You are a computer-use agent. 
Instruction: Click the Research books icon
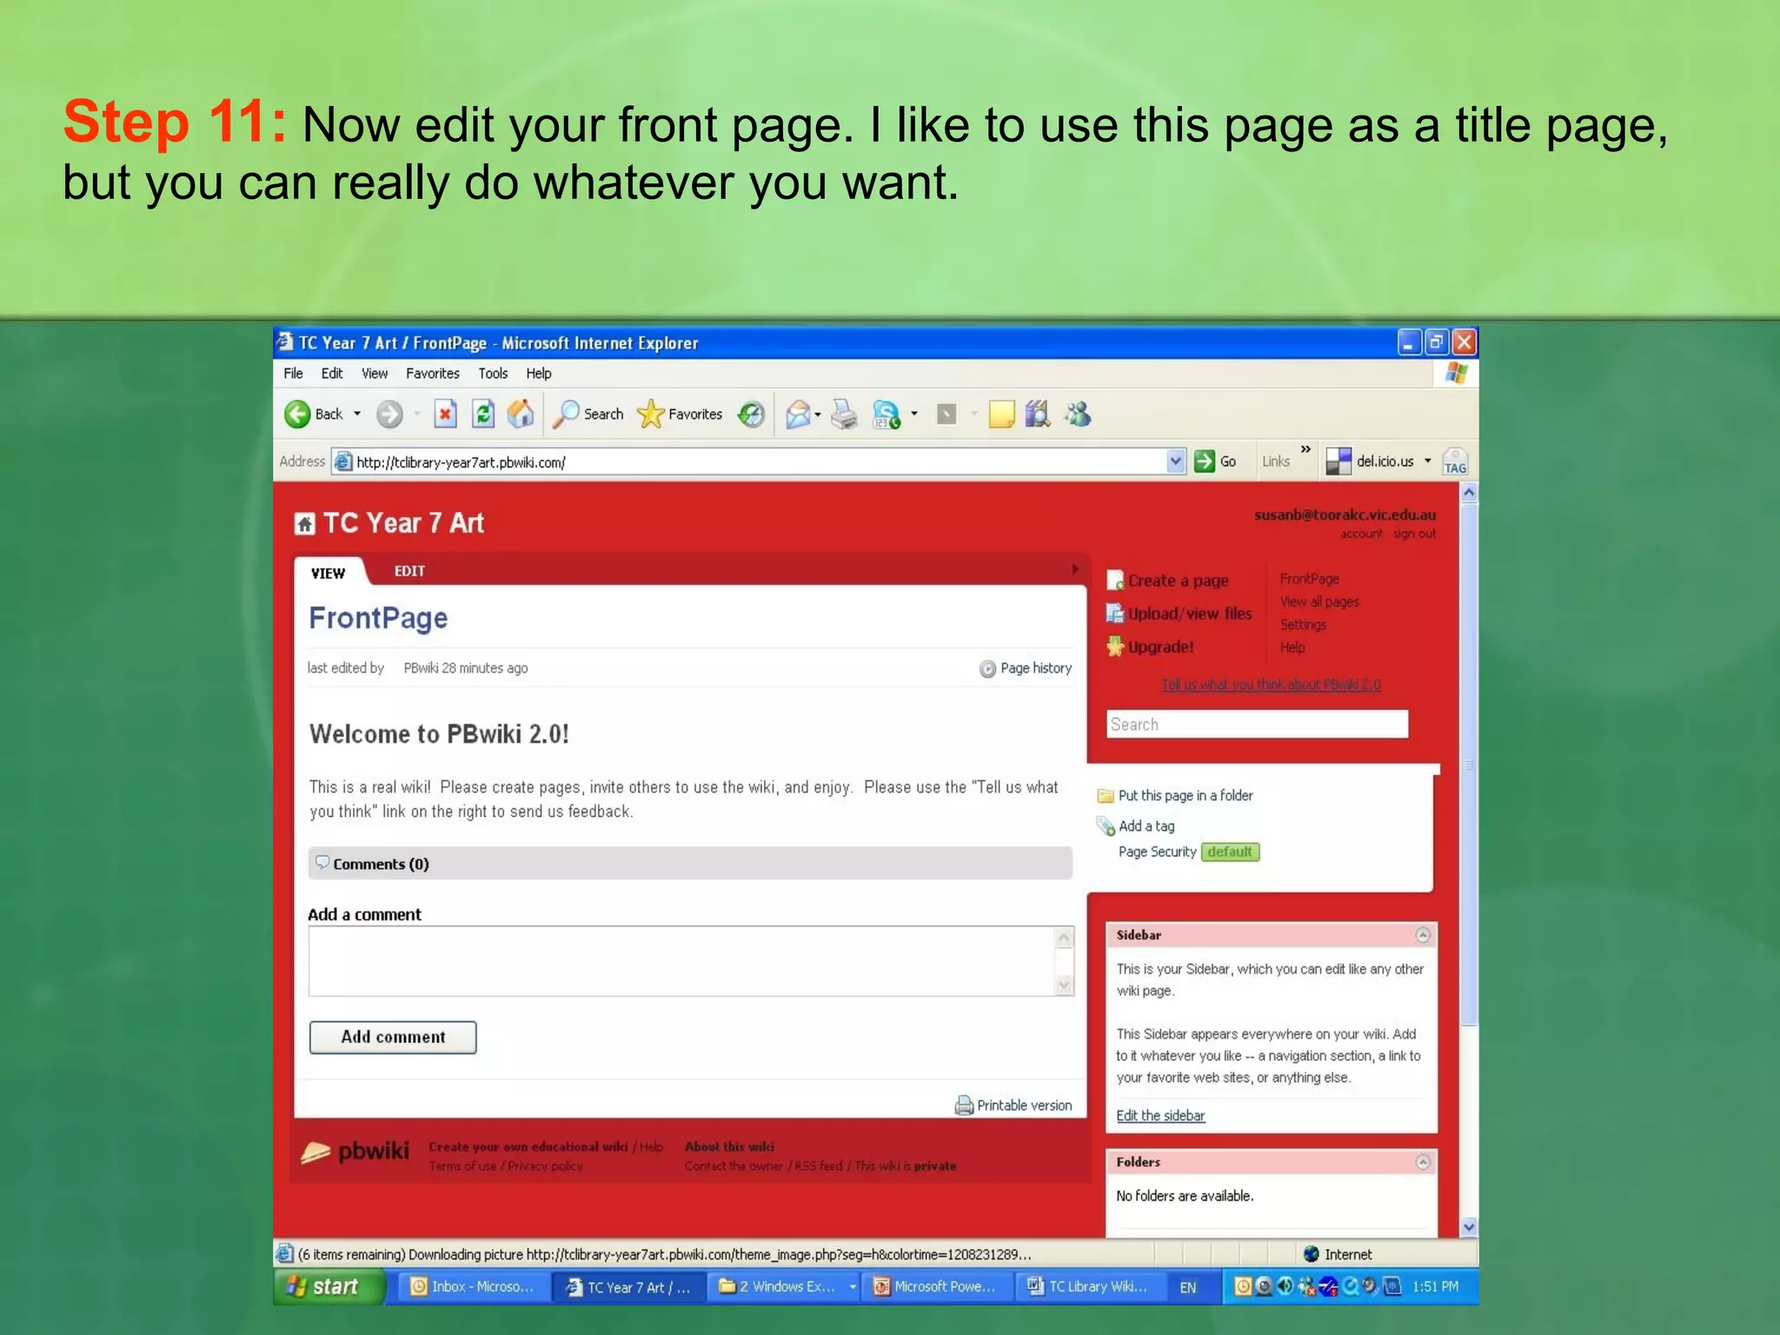1038,414
